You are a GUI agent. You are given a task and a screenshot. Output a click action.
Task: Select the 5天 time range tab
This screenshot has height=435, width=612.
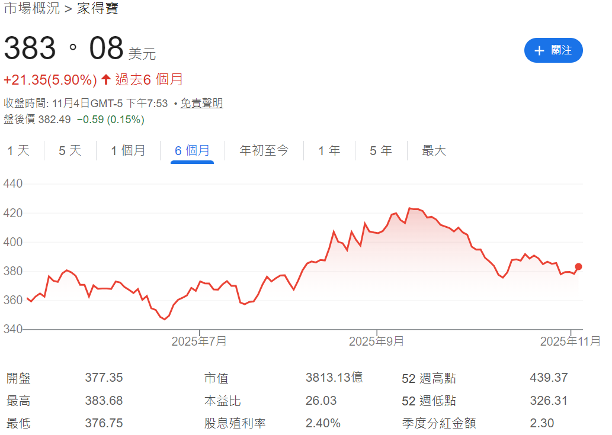click(x=69, y=150)
